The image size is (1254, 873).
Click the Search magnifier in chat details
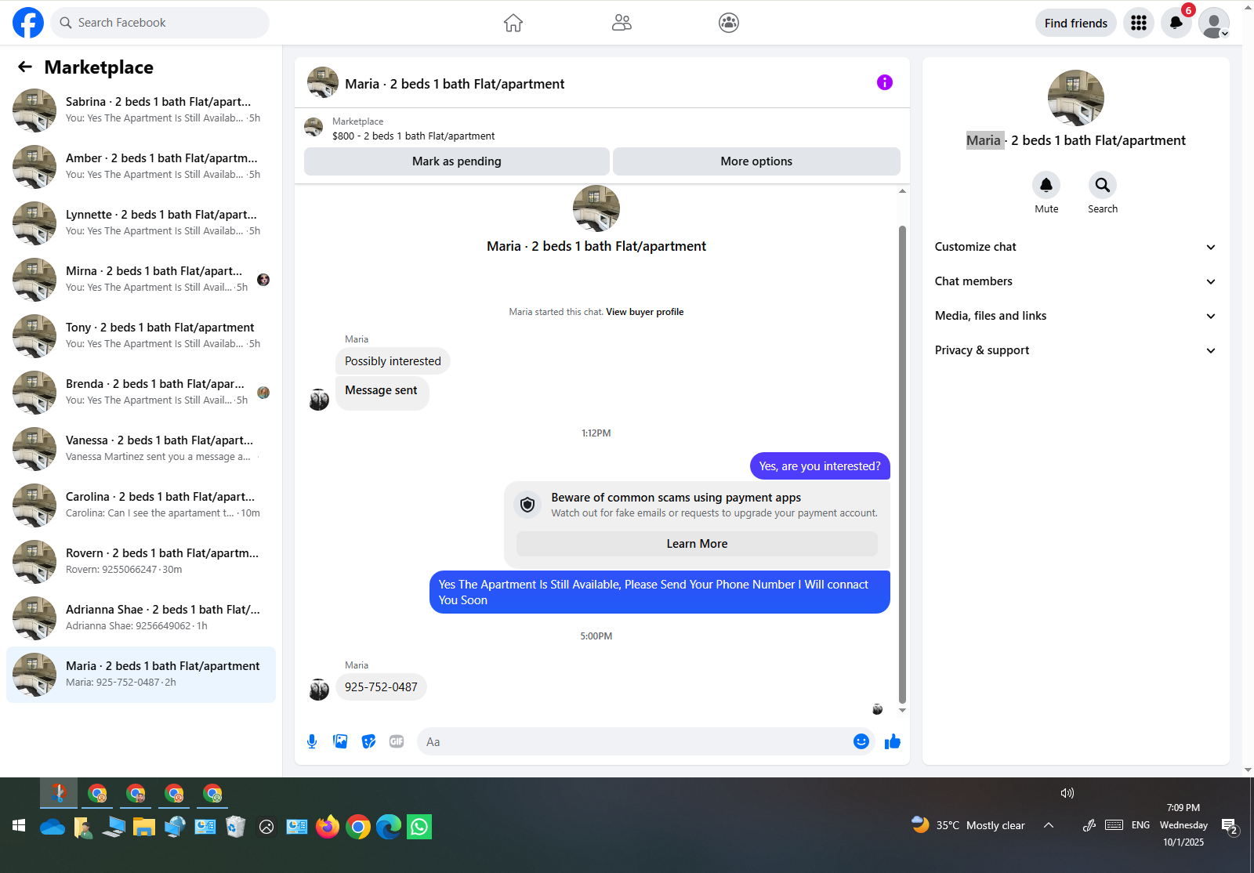coord(1103,185)
